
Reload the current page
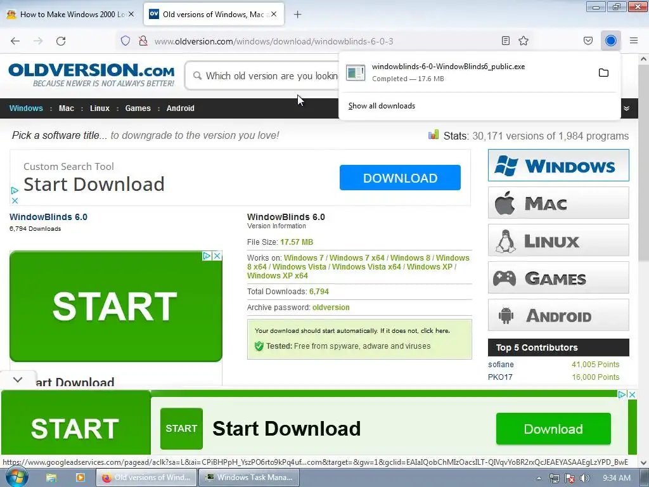click(x=61, y=41)
